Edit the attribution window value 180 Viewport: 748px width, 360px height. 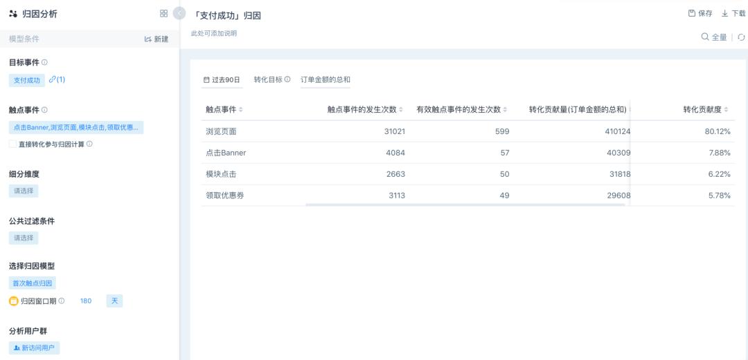tap(86, 301)
